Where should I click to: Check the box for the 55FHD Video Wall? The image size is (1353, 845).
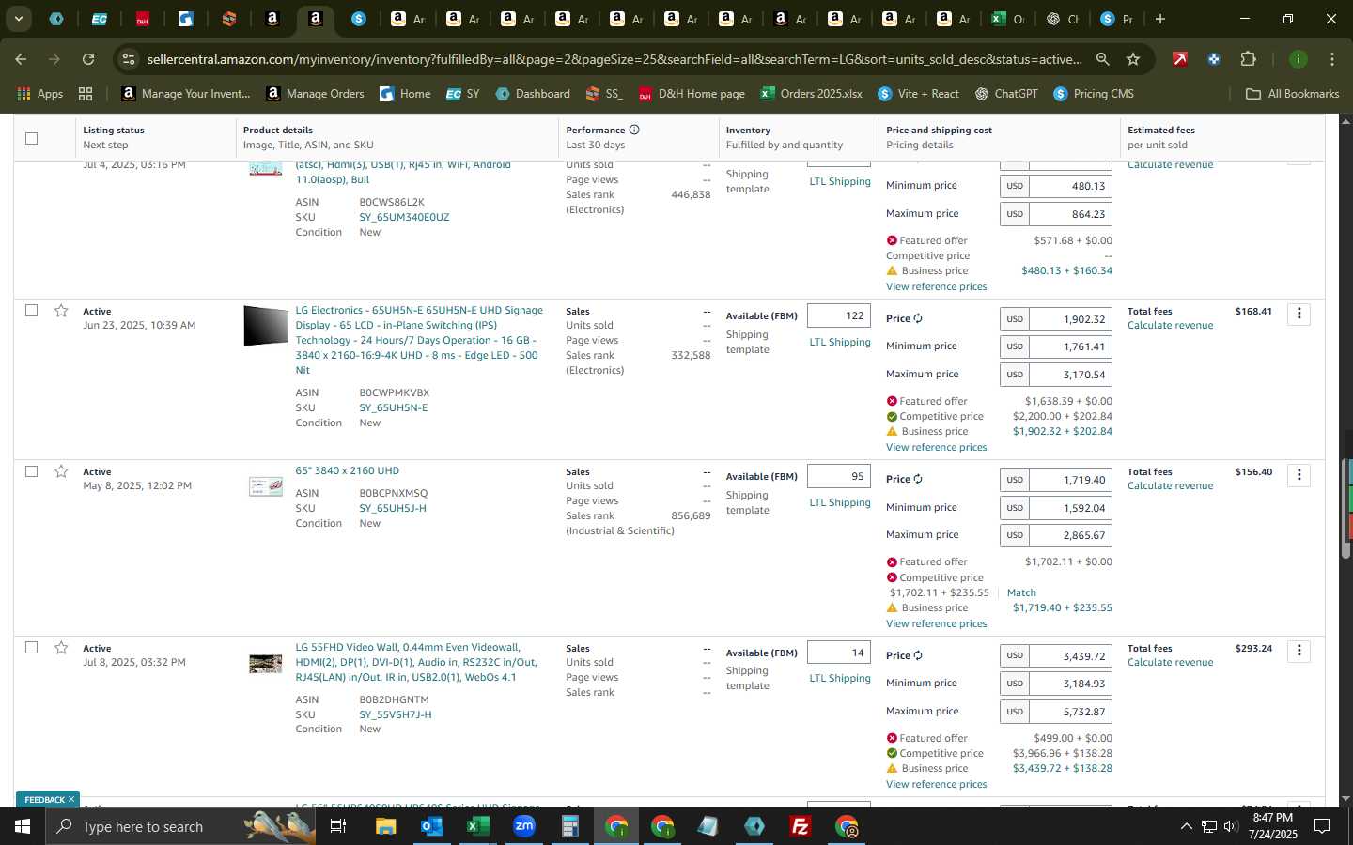point(31,648)
